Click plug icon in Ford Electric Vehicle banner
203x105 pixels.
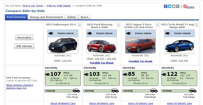coord(90,33)
